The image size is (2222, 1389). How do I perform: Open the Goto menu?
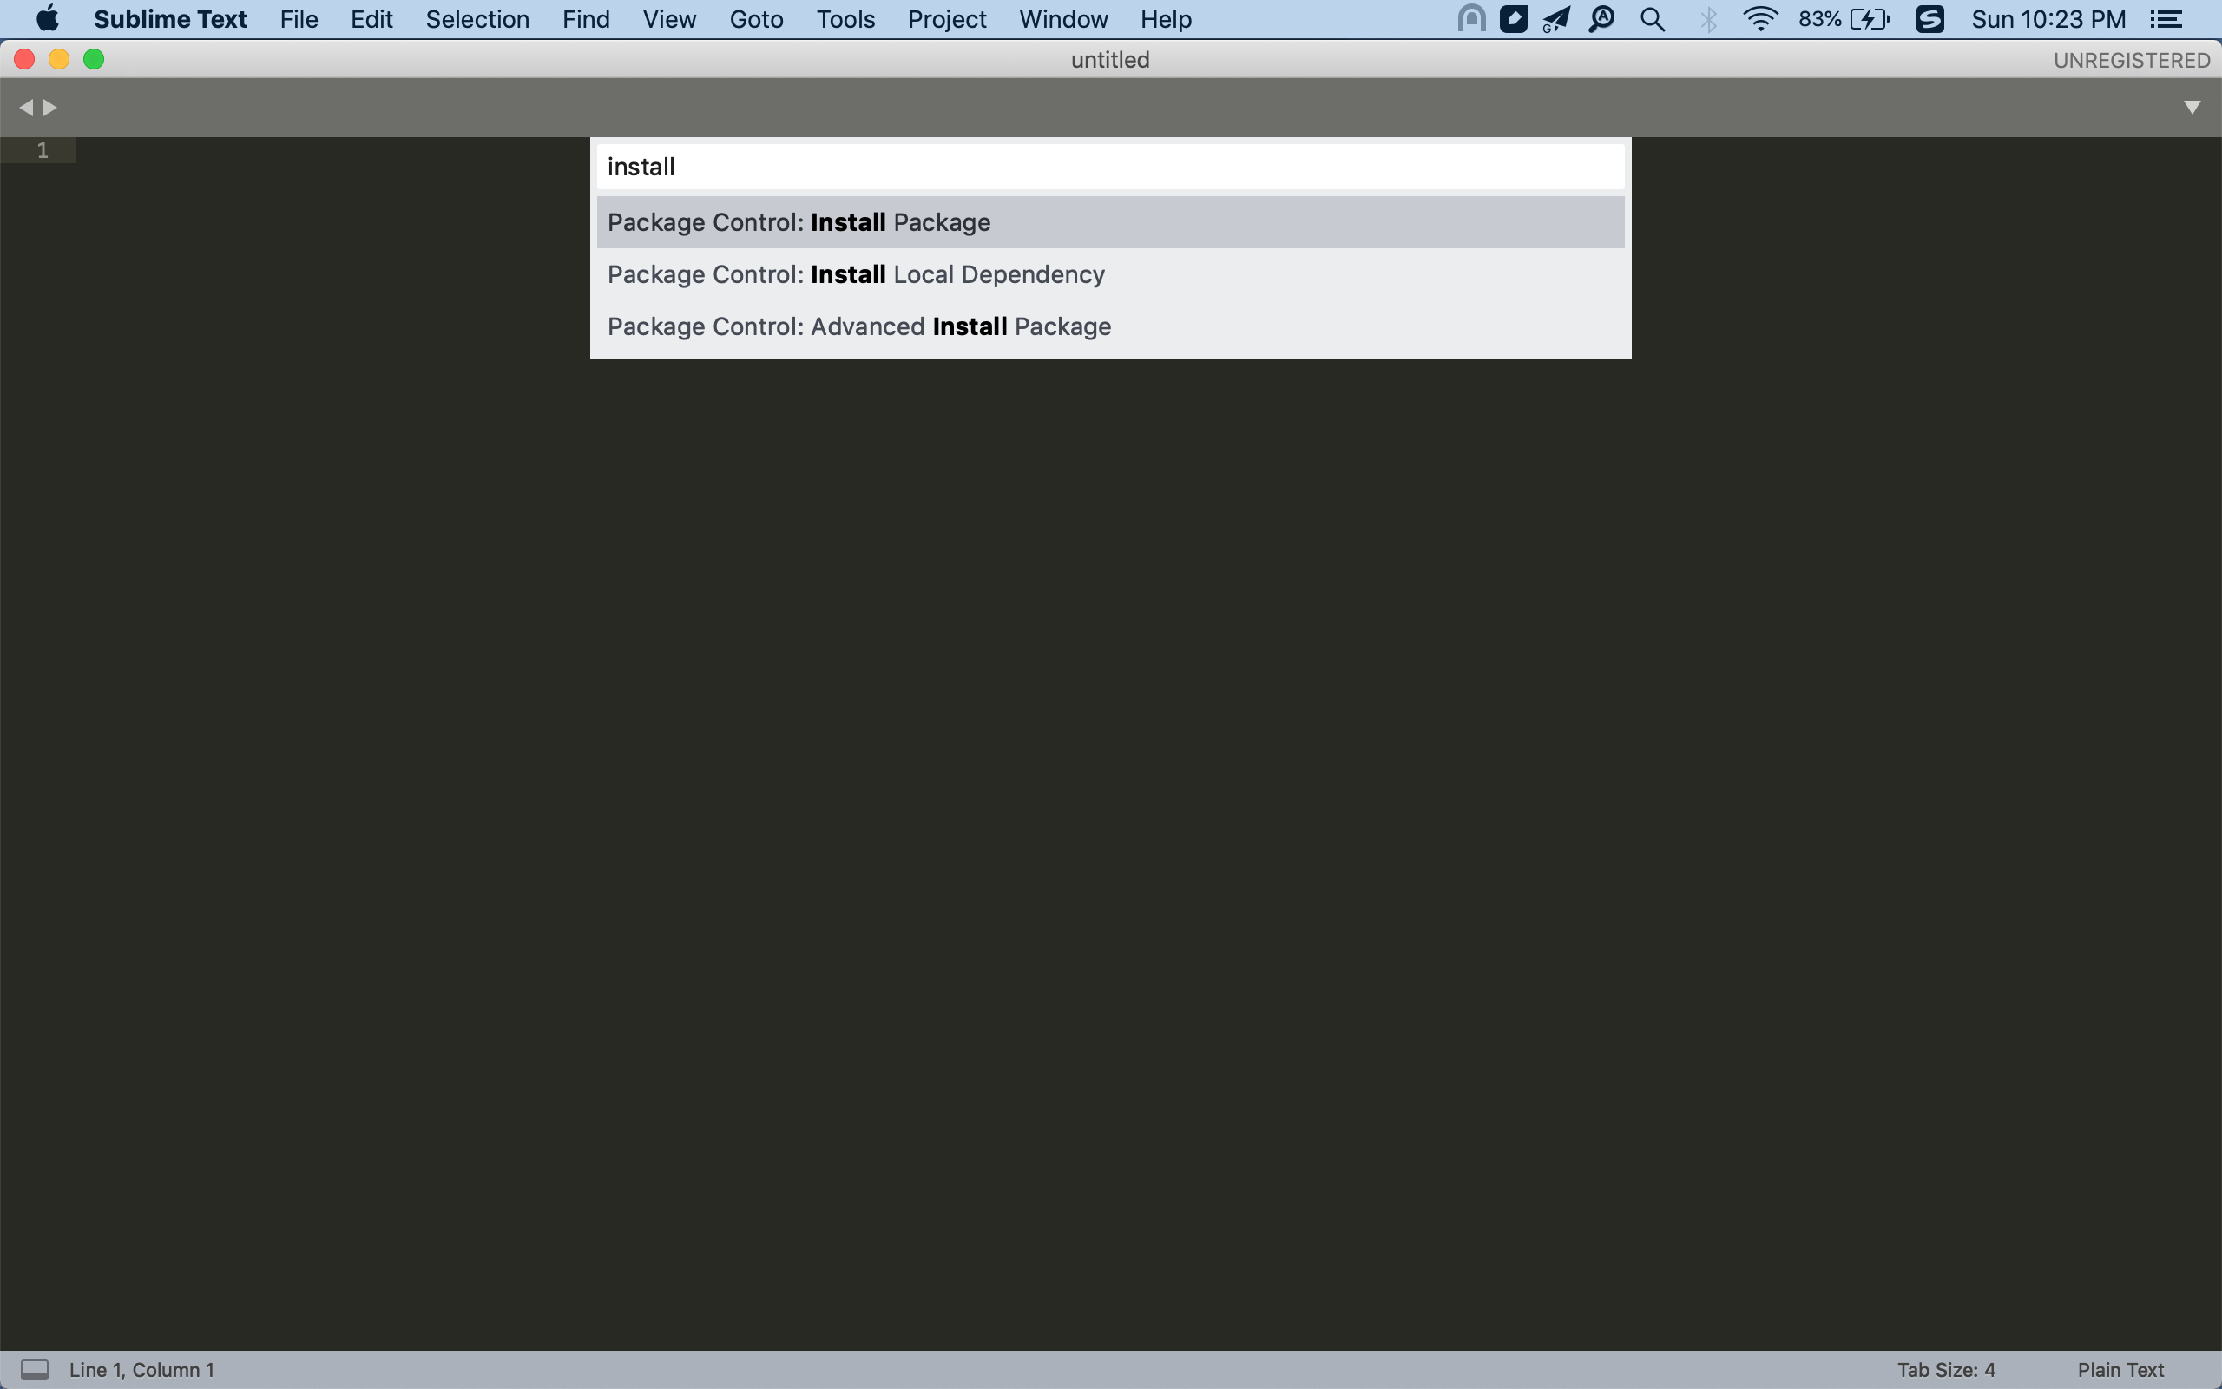757,19
